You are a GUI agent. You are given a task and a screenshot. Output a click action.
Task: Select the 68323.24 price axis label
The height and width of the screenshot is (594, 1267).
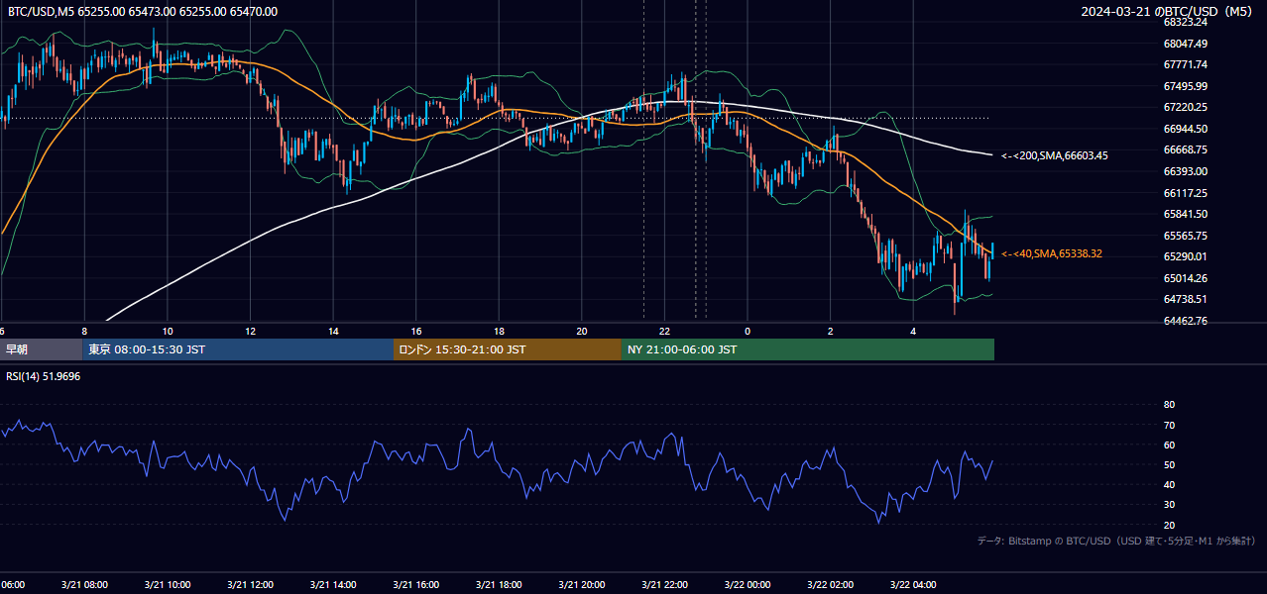(1186, 22)
